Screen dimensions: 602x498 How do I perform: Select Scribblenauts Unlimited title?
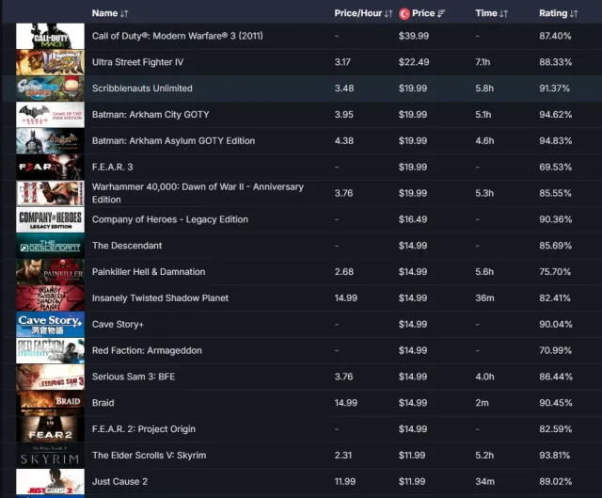click(142, 88)
